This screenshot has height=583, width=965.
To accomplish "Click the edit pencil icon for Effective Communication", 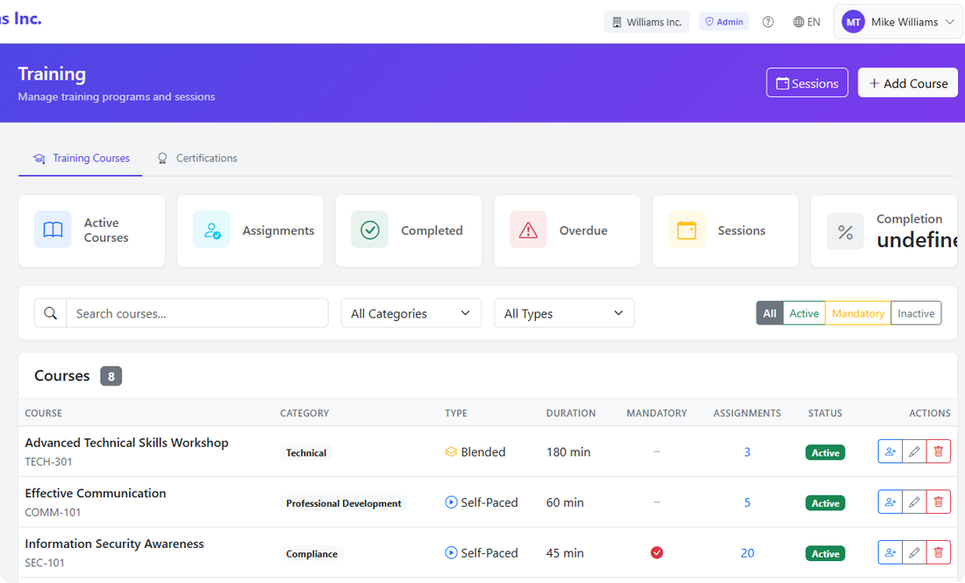I will (914, 501).
